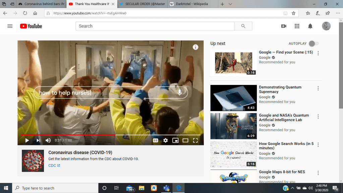Viewport: 343px width, 193px height.
Task: Switch to theater mode view
Action: tap(185, 140)
